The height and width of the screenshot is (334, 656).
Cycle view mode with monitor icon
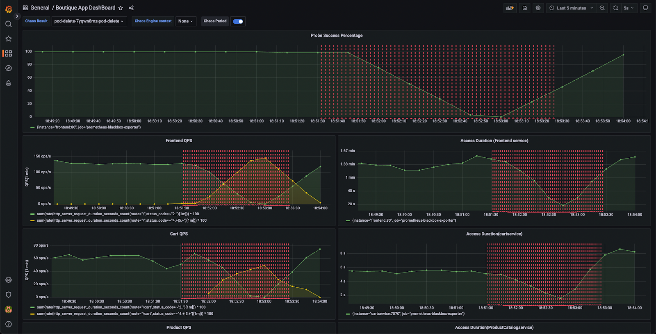tap(645, 8)
